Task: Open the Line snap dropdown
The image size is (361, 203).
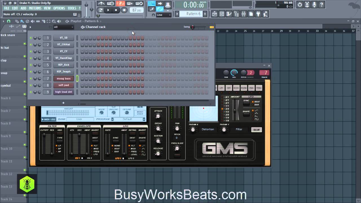Action: tap(164, 15)
